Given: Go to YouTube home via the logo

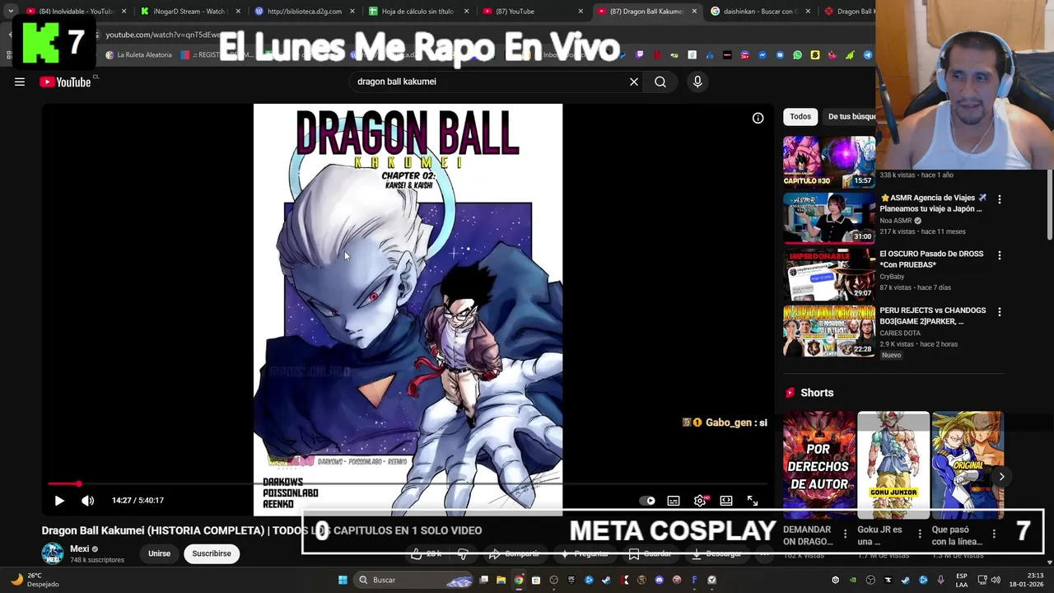Looking at the screenshot, I should click(65, 82).
